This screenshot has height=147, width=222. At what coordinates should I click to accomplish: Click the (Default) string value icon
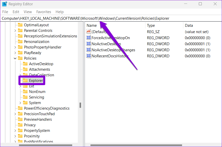(89, 32)
